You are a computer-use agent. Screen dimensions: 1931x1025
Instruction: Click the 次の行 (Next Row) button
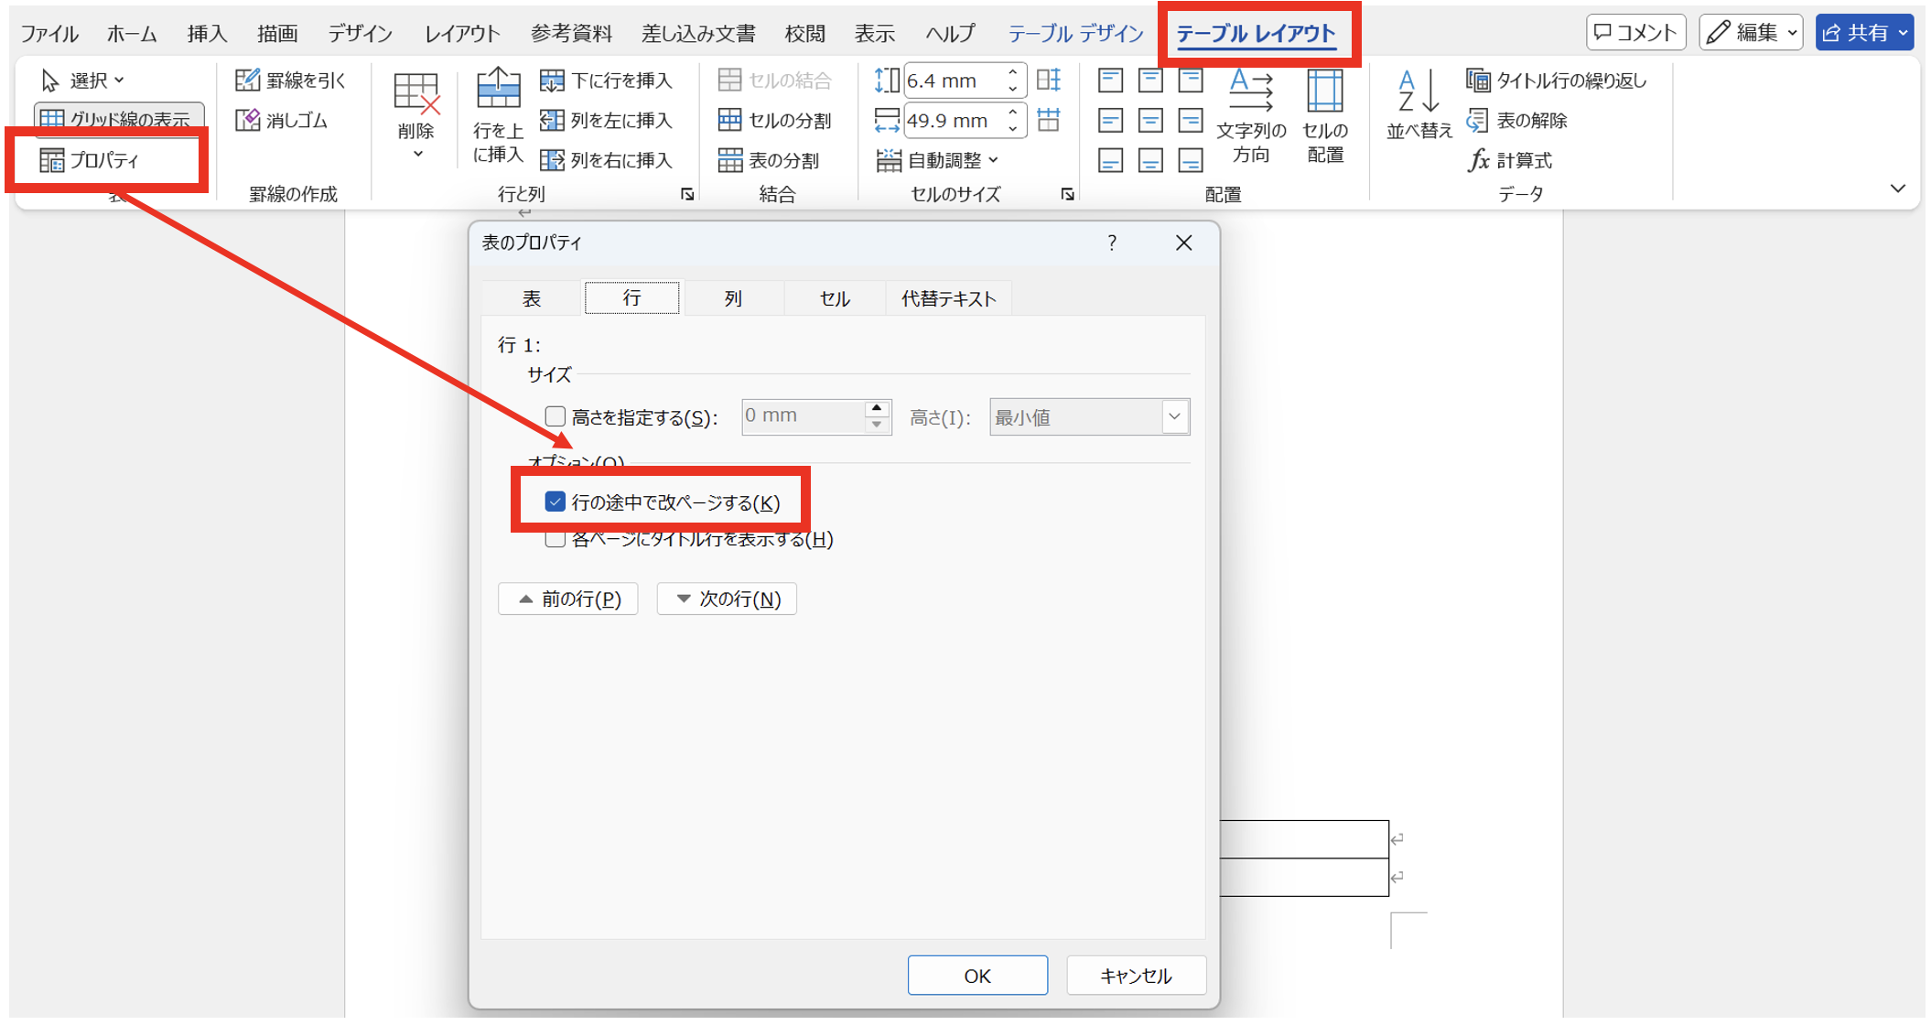tap(727, 599)
